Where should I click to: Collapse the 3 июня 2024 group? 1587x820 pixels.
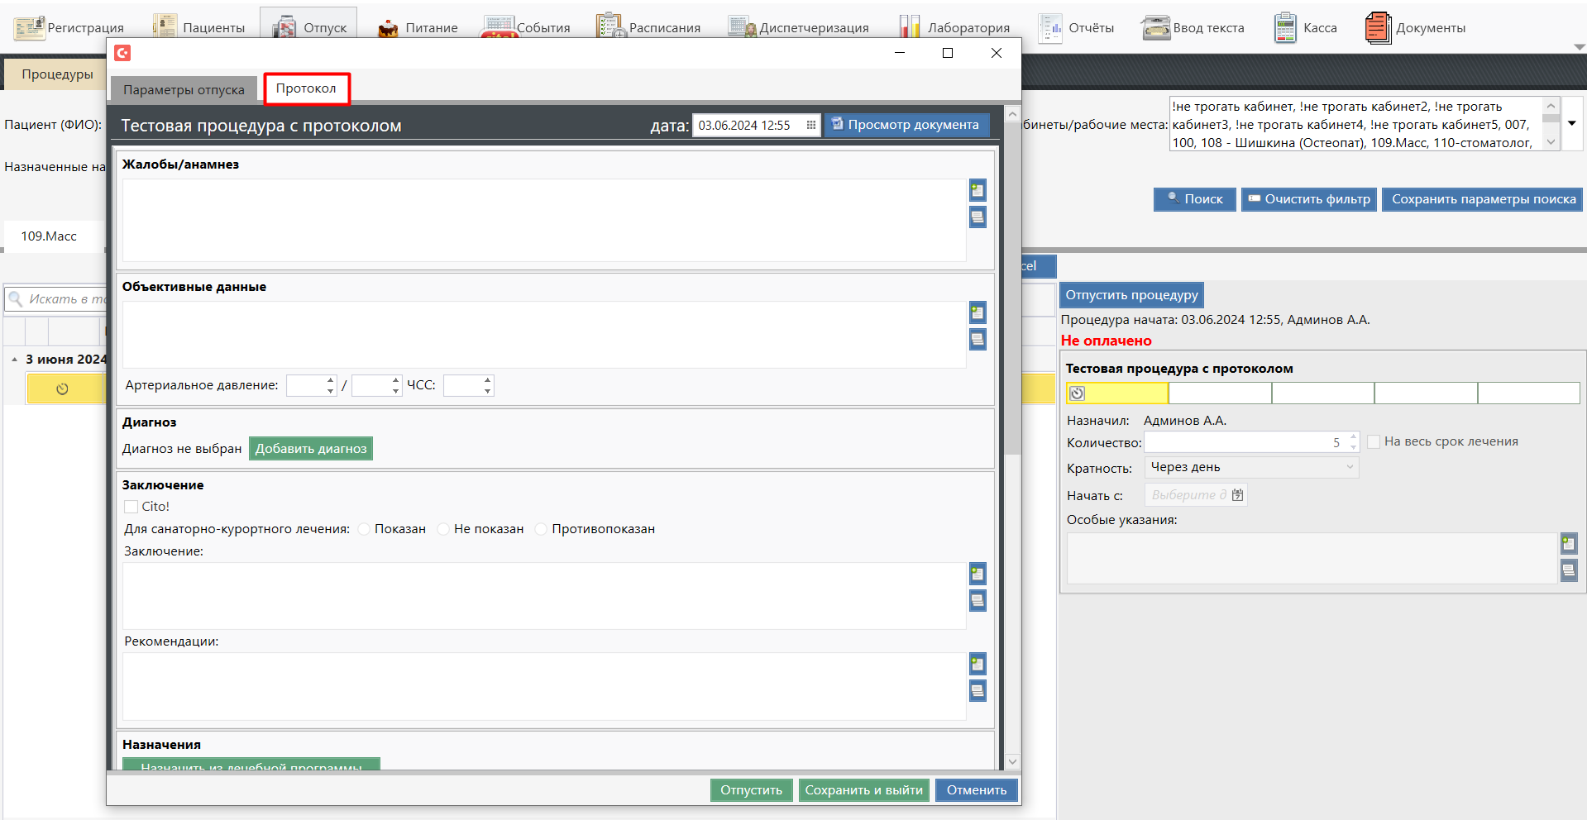tap(15, 360)
